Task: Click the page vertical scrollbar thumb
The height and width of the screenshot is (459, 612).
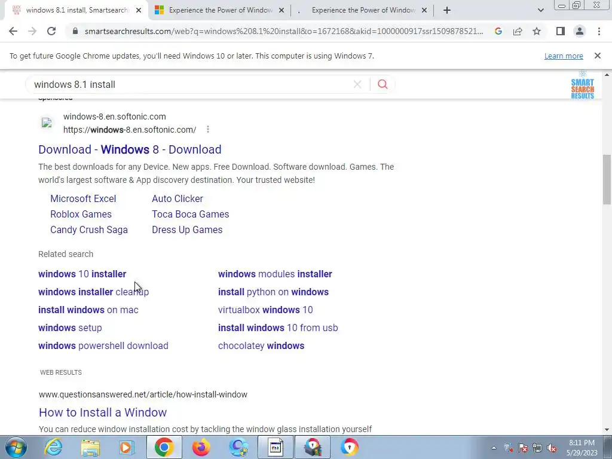Action: (x=607, y=179)
